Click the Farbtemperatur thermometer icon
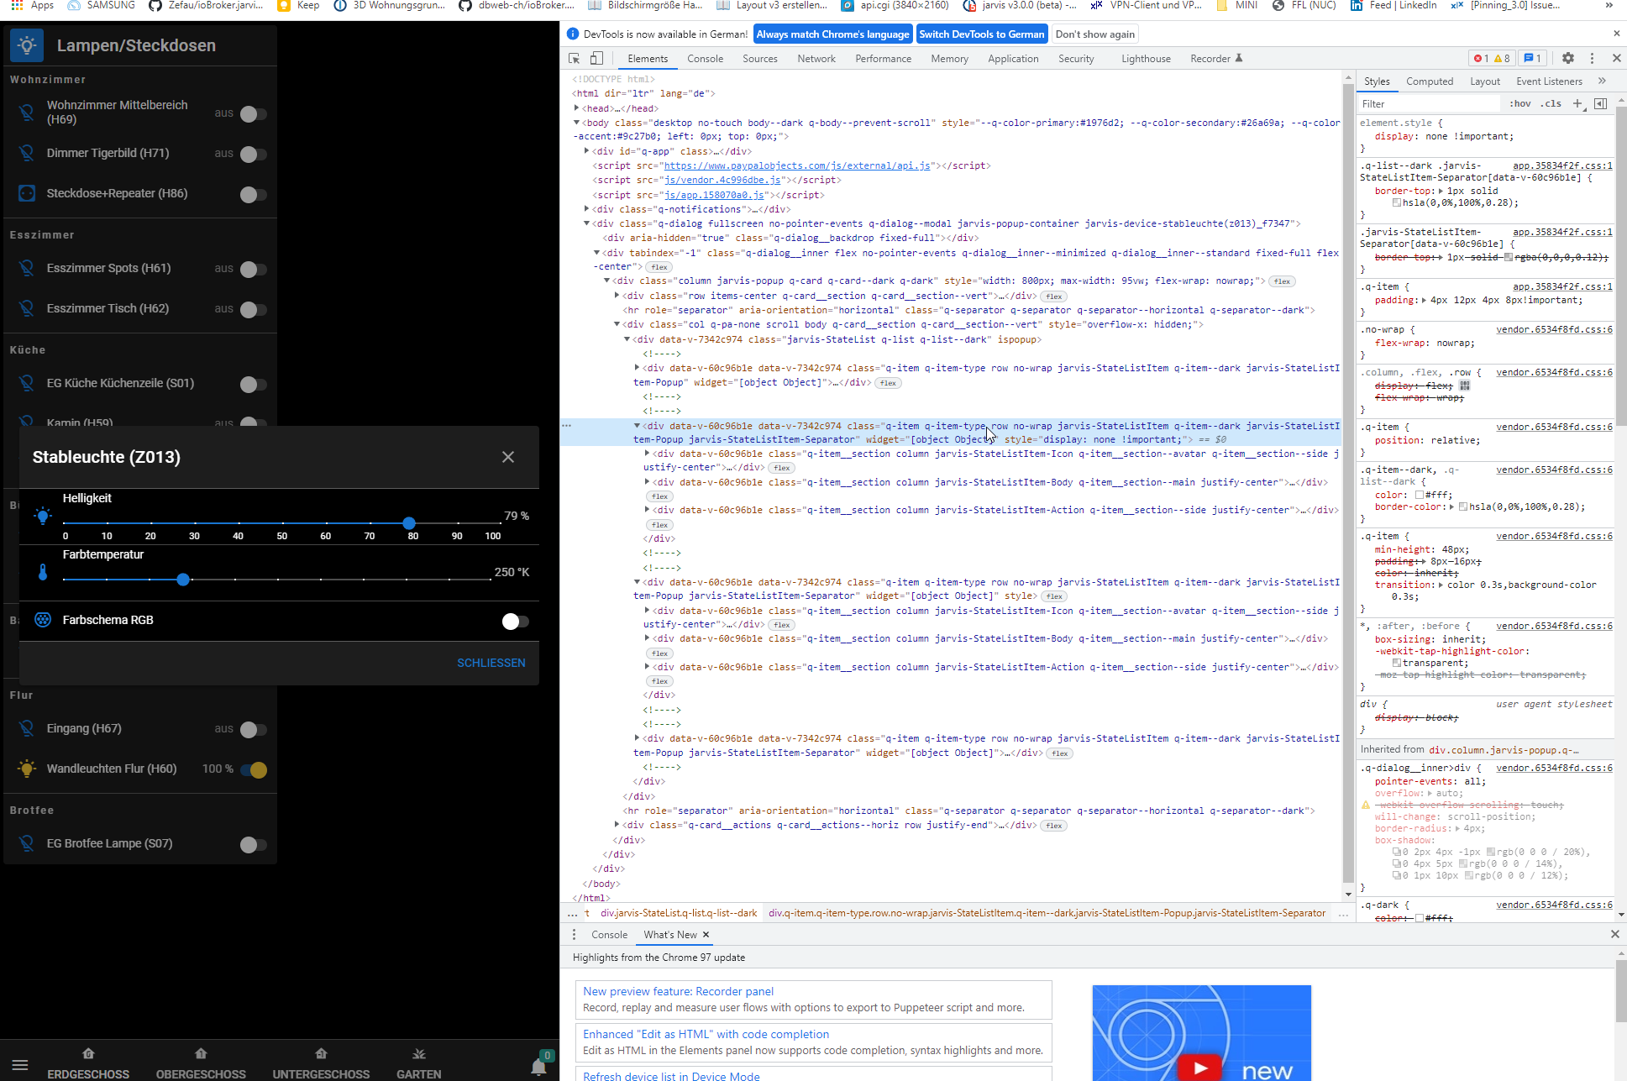 point(43,572)
